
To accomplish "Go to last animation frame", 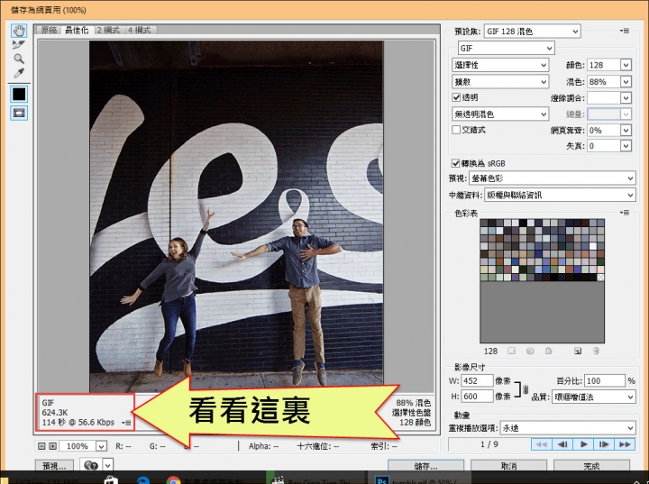I will tap(625, 444).
